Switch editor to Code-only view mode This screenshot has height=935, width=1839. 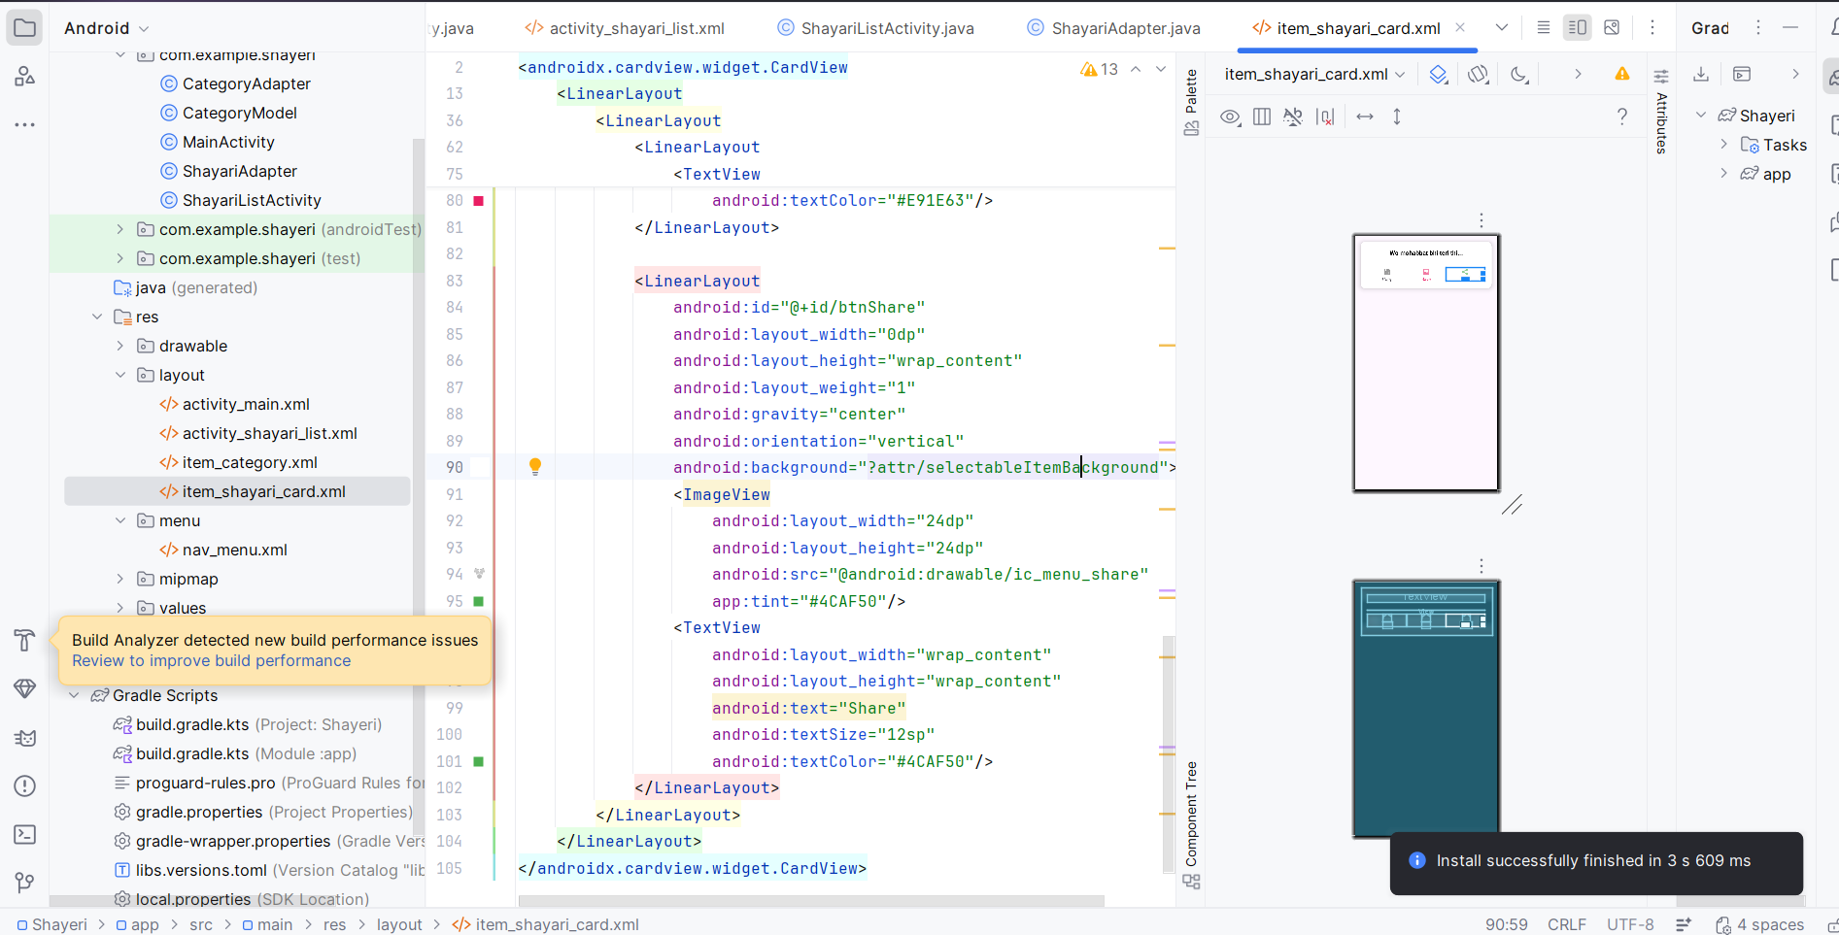point(1543,28)
